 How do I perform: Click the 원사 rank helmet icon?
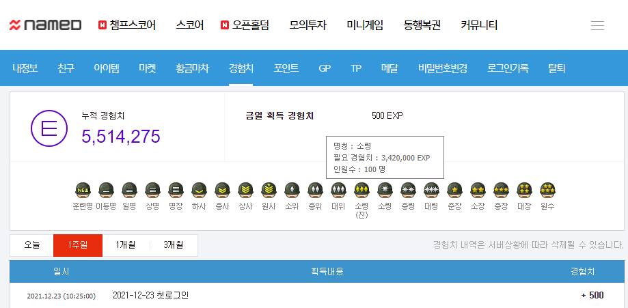point(269,190)
